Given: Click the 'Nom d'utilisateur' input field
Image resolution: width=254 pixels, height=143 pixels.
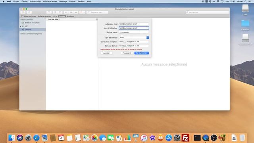Looking at the screenshot, I should tap(134, 28).
